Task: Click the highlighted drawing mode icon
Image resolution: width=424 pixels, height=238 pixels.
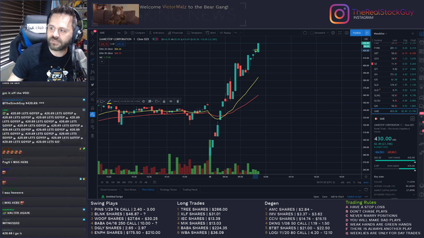Action: tap(93, 114)
